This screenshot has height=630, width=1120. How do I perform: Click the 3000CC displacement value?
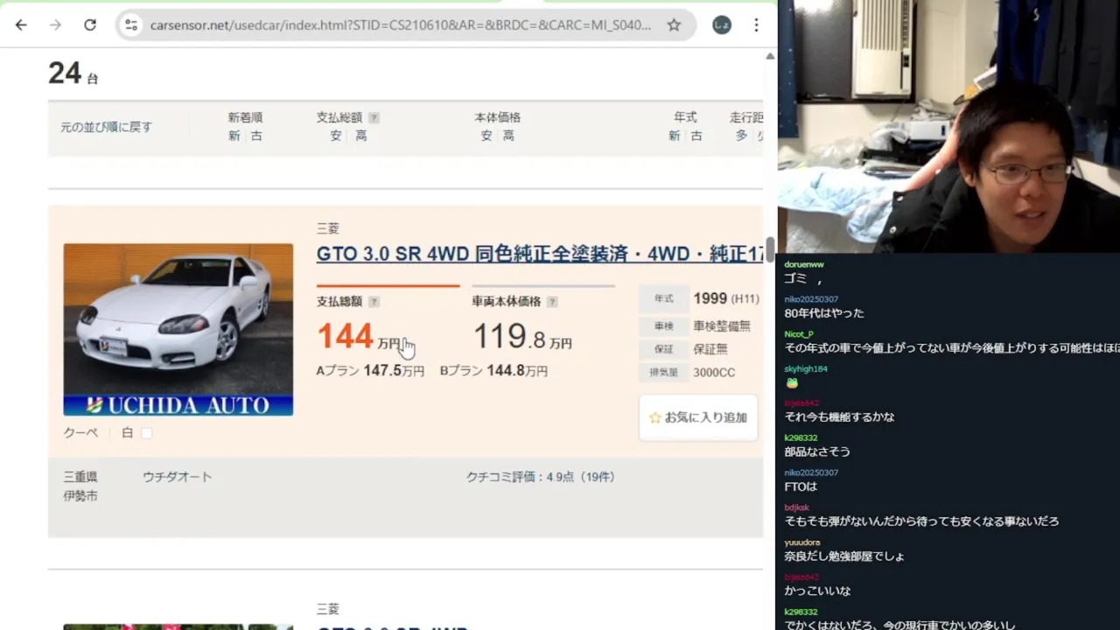pos(714,373)
